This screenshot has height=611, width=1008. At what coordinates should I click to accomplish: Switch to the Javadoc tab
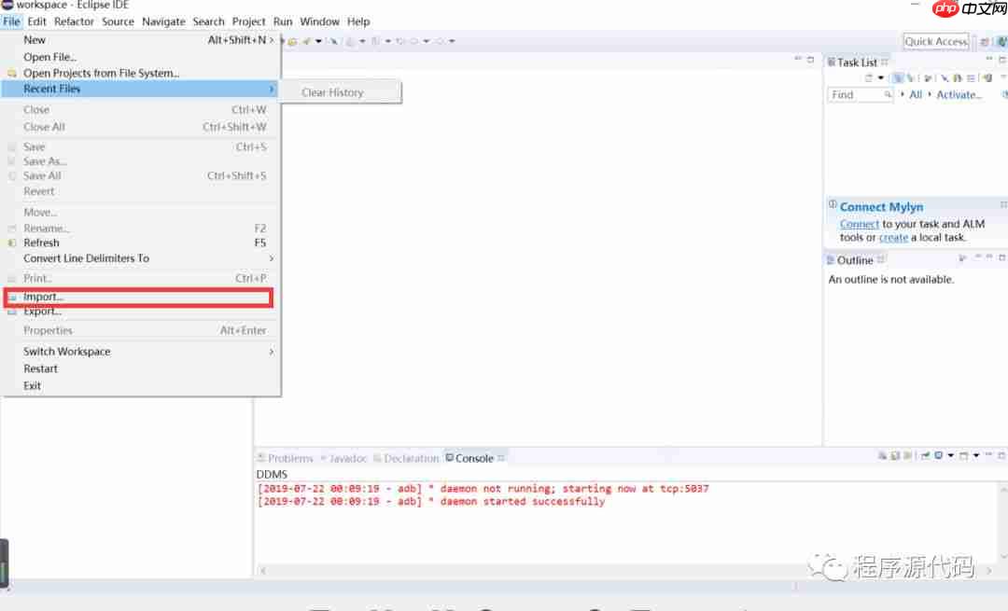tap(343, 458)
